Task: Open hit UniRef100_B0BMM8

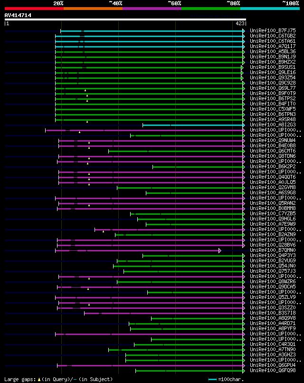Action: click(273, 208)
